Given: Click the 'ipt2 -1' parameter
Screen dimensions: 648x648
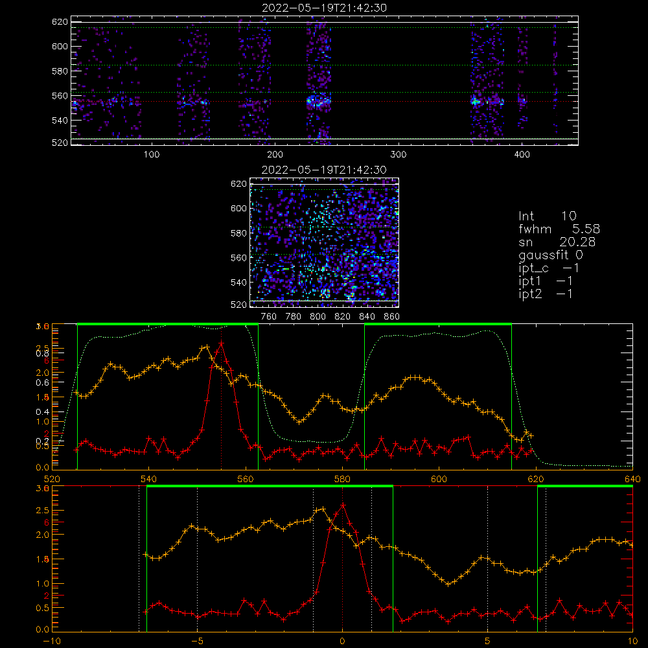Looking at the screenshot, I should (x=546, y=294).
